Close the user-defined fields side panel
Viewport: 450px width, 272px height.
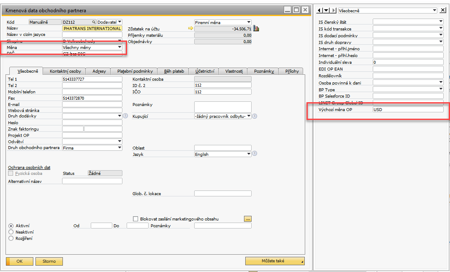click(443, 10)
